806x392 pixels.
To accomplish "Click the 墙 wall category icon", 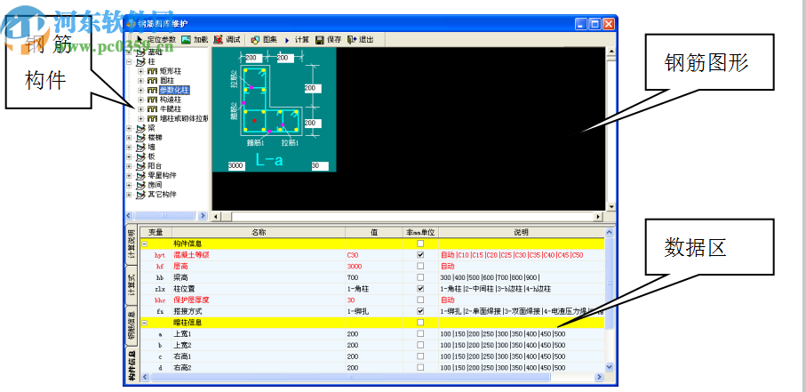I will [140, 147].
